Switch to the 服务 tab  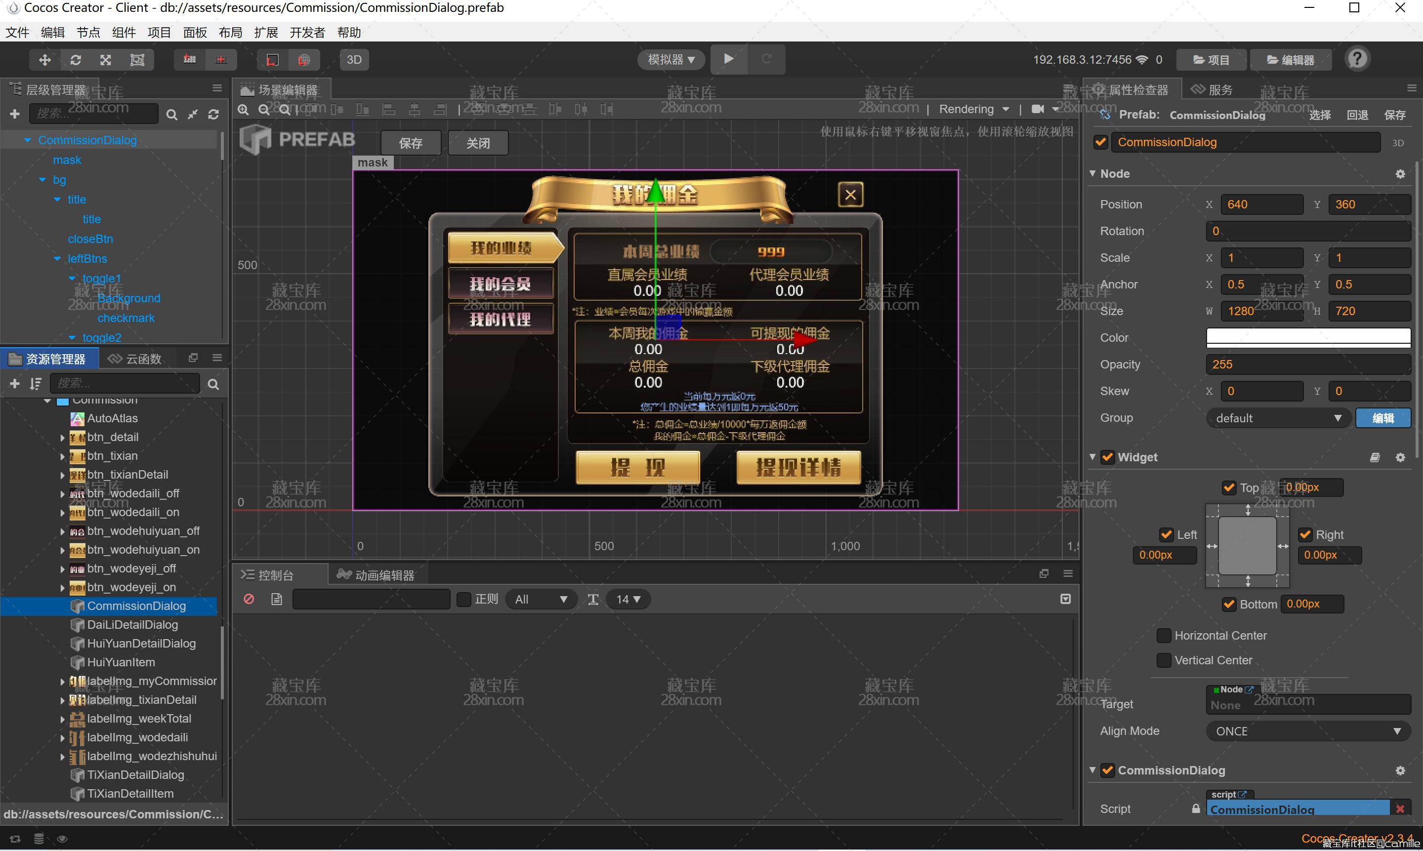click(x=1212, y=89)
